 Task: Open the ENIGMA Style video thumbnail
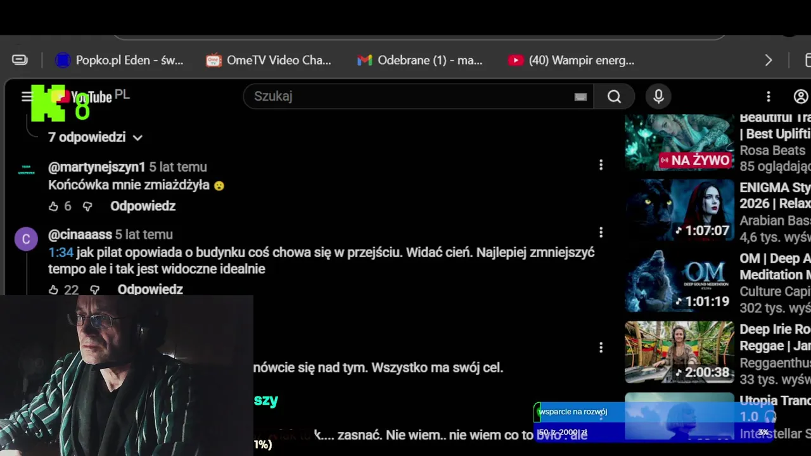[679, 210]
